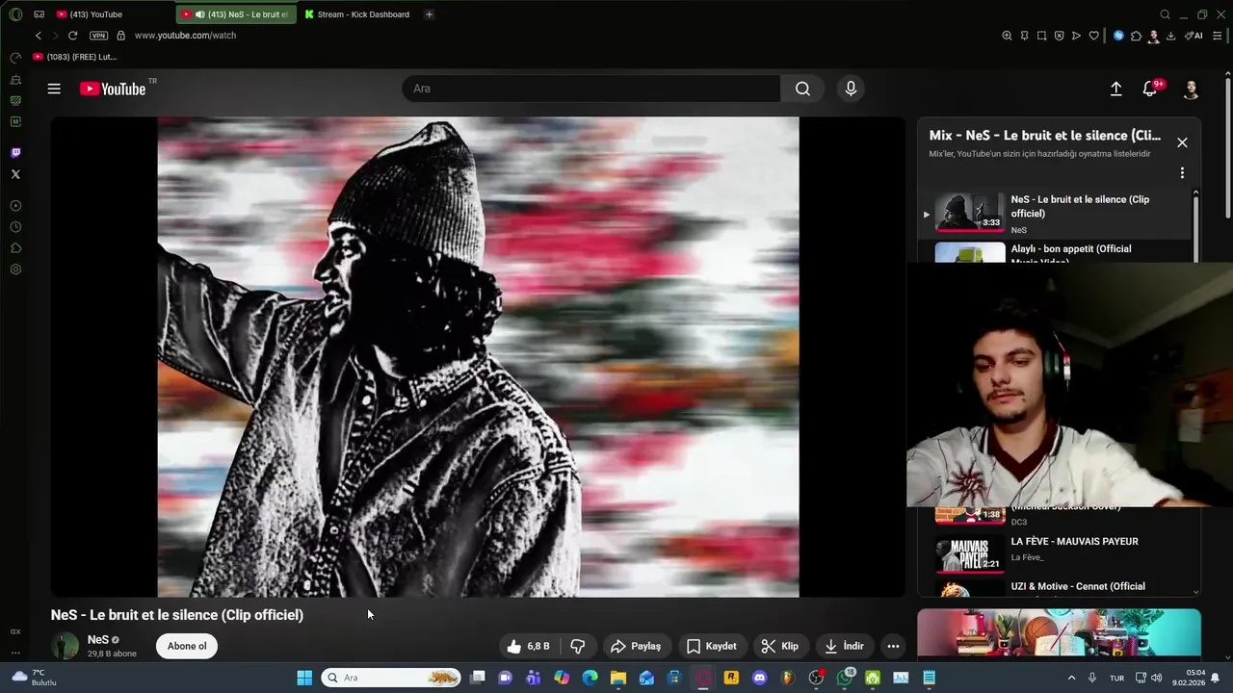Reload the current page
This screenshot has width=1233, height=693.
(72, 36)
